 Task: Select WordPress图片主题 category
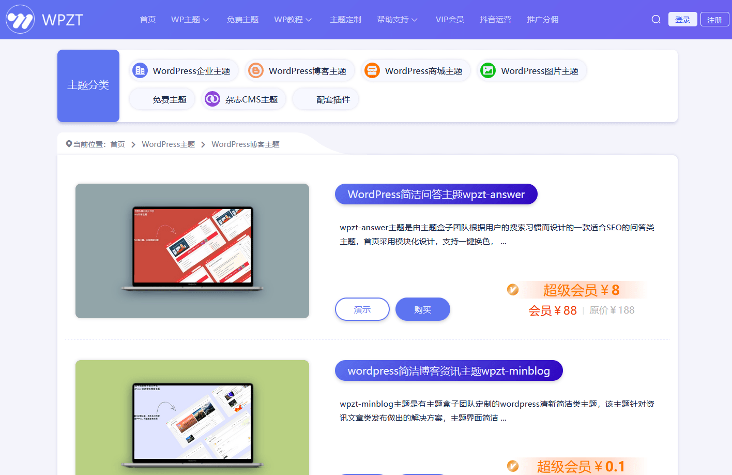click(532, 70)
